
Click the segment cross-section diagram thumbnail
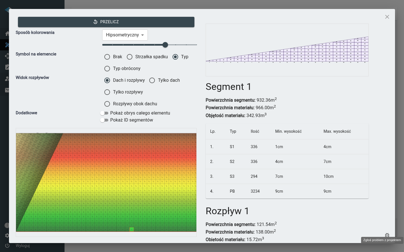click(287, 50)
